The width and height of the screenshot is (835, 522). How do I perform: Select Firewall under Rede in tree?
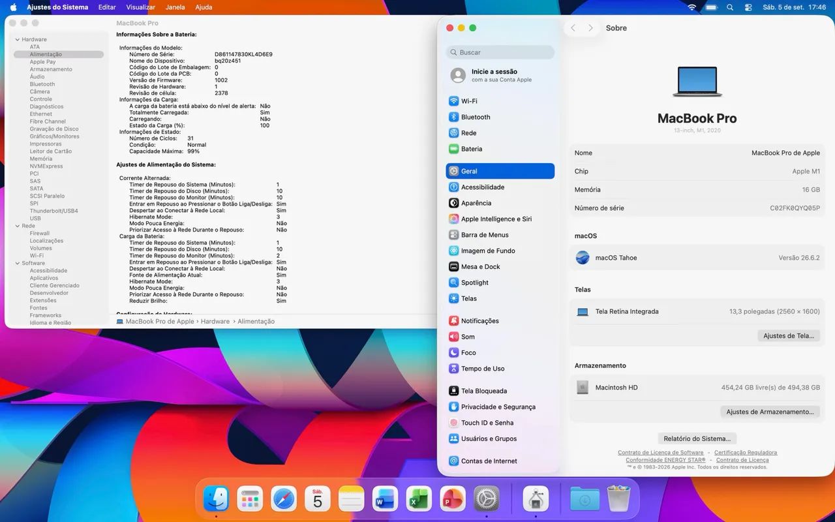point(39,233)
